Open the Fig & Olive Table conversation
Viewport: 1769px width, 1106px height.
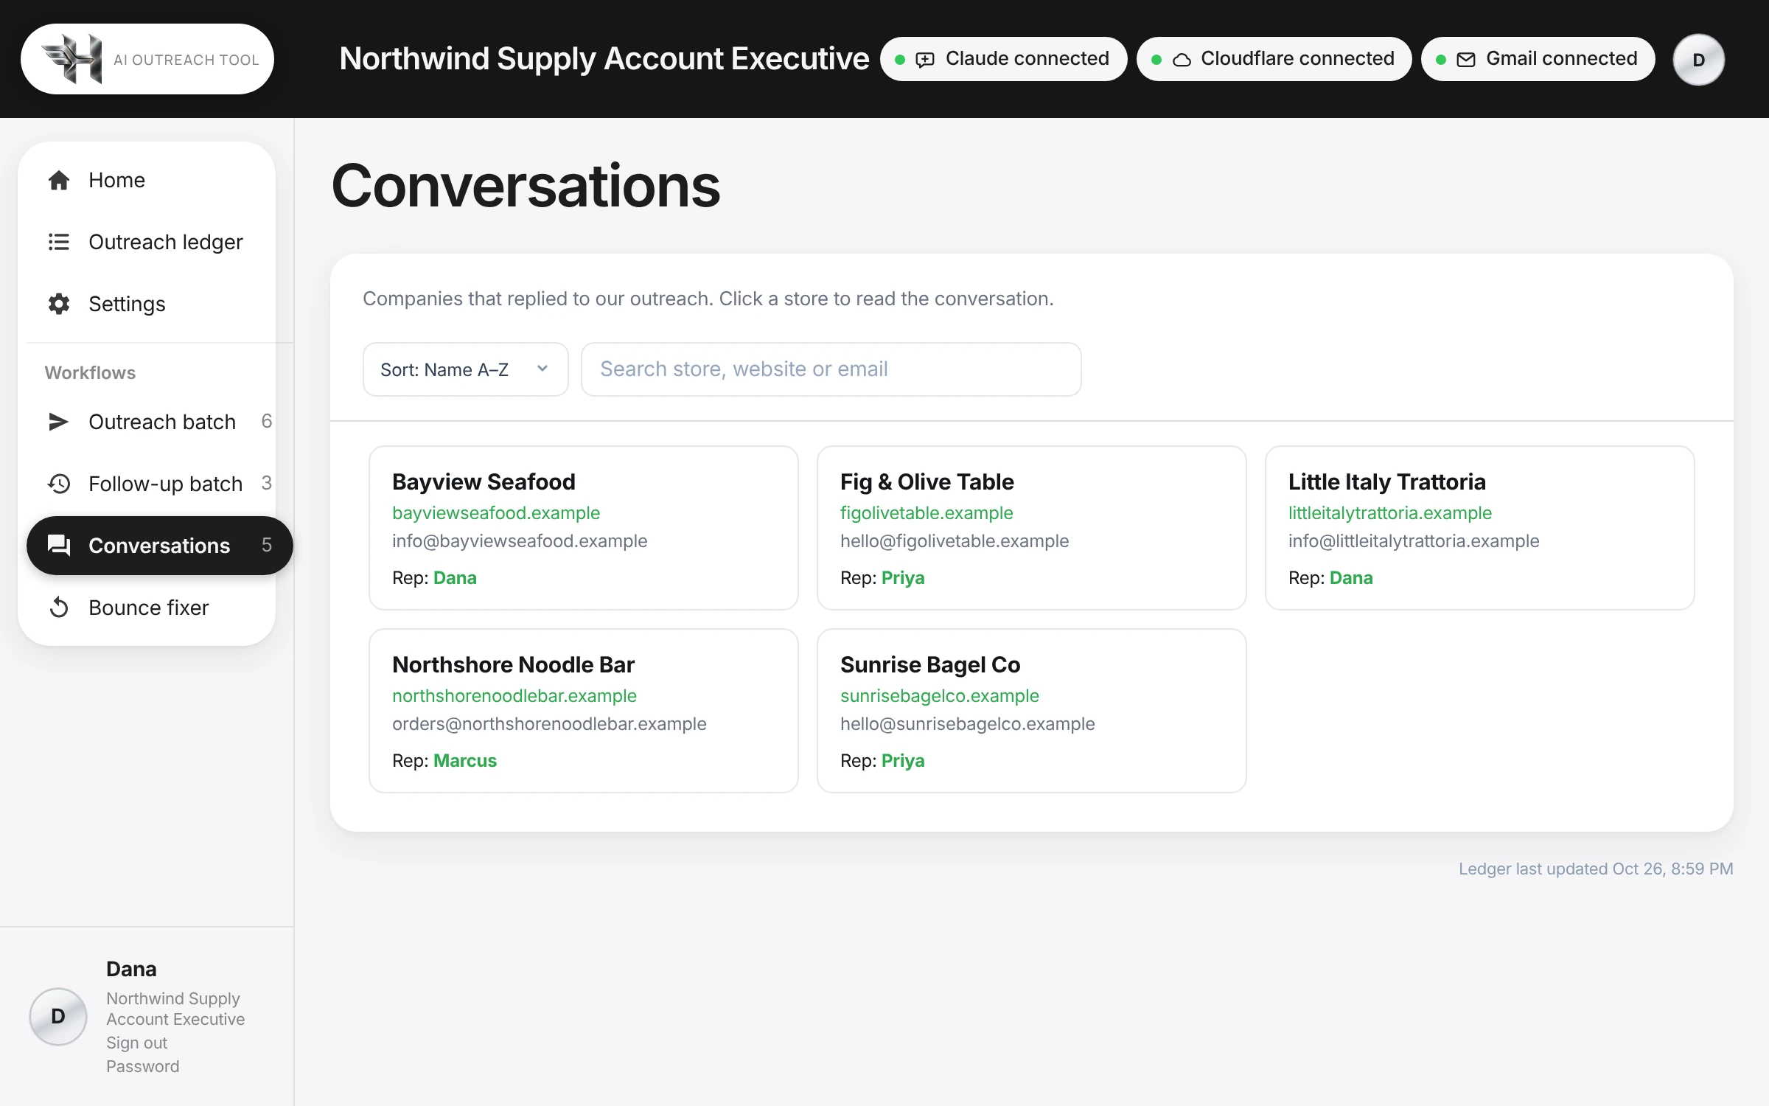point(1032,528)
